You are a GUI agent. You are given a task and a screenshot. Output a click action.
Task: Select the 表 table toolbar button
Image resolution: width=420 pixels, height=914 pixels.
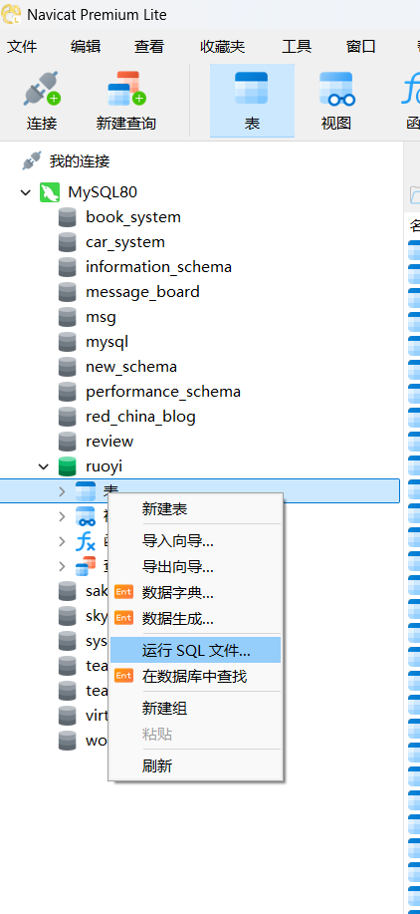pyautogui.click(x=252, y=101)
